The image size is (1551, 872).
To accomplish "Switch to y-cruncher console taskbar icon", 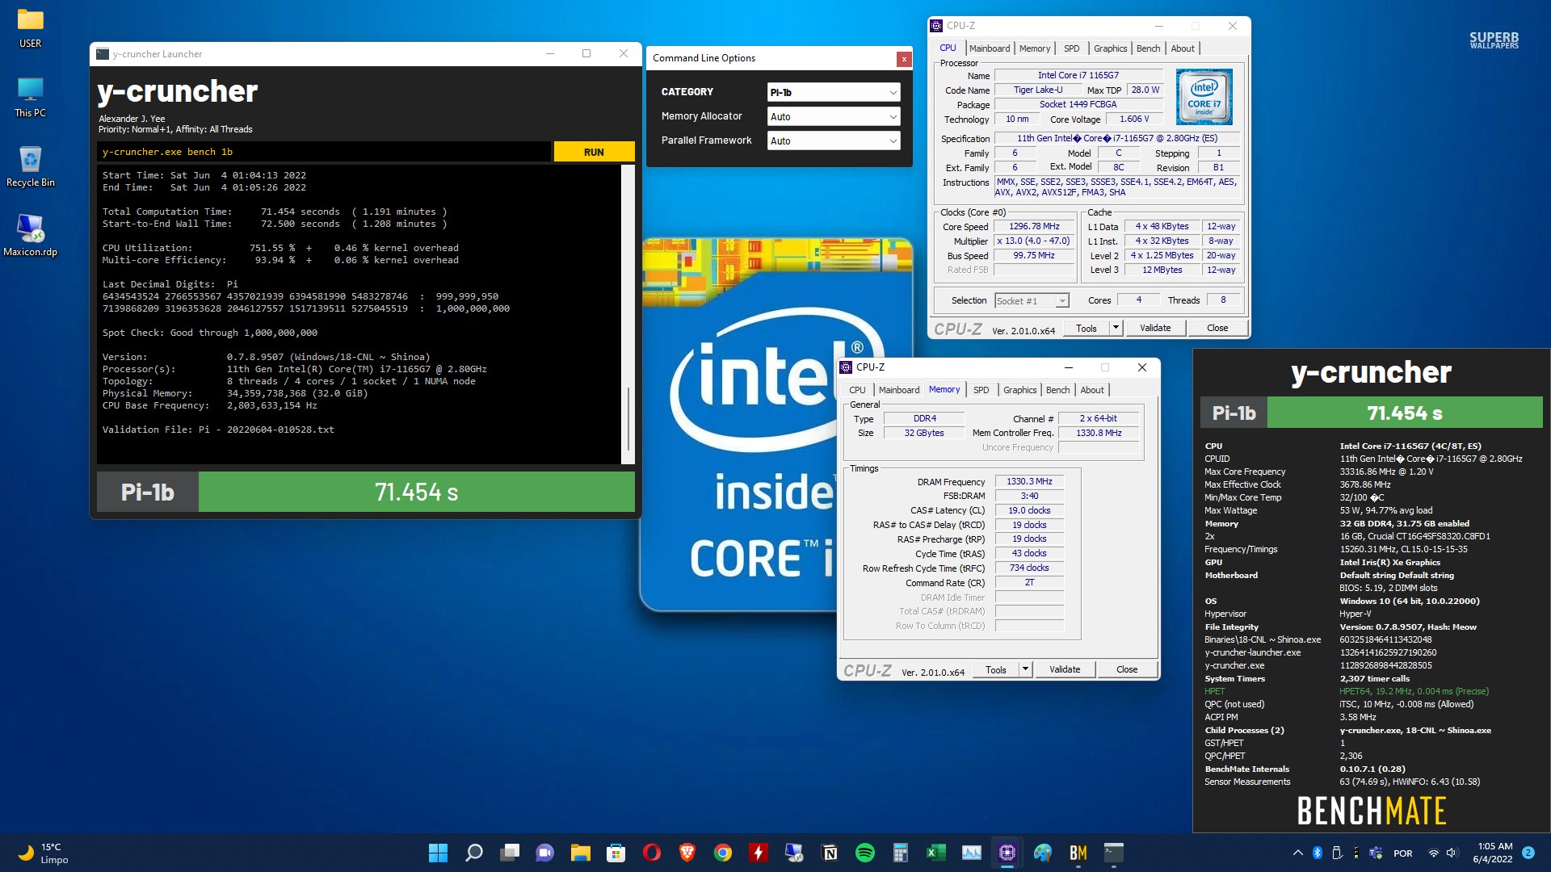I will pos(1114,853).
